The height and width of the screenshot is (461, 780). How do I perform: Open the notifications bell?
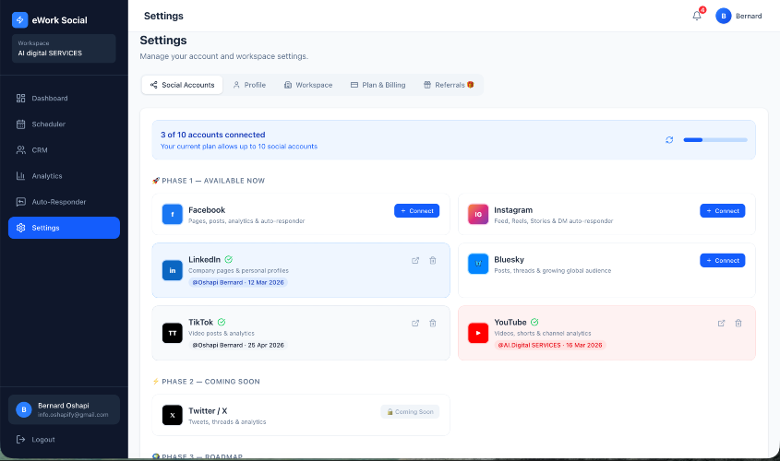[697, 16]
